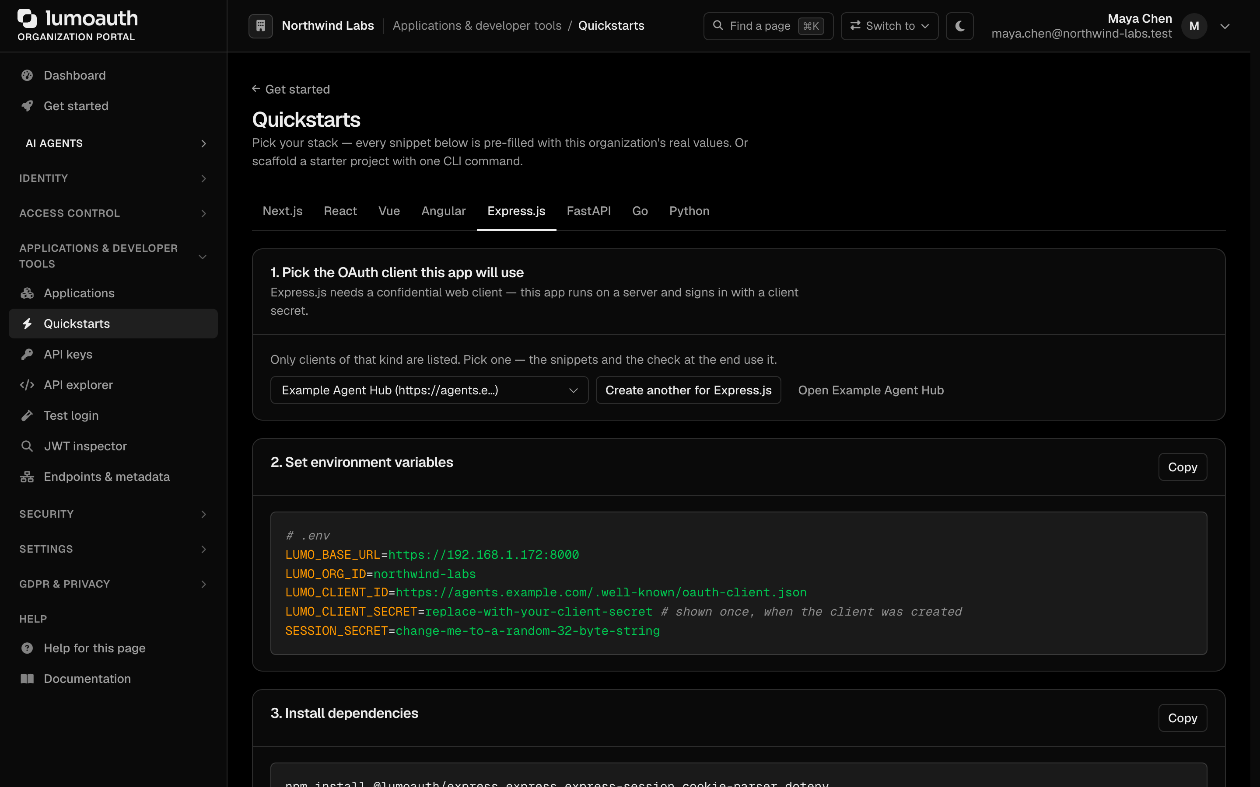1260x787 pixels.
Task: Open Documentation via its book icon
Action: [27, 679]
